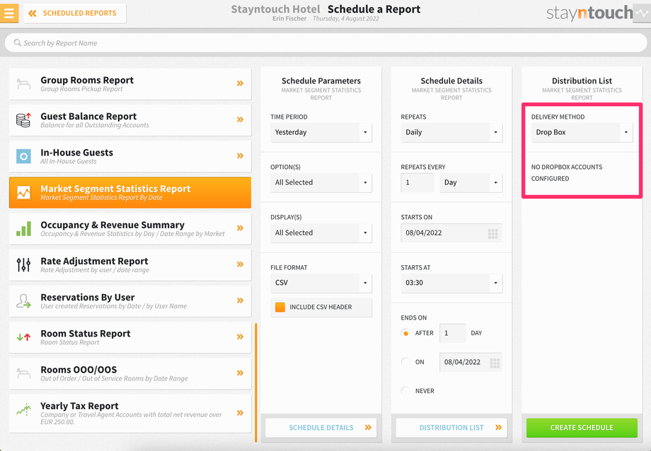Screen dimensions: 651x451
Task: Click the staynTouch logo
Action: tap(589, 13)
